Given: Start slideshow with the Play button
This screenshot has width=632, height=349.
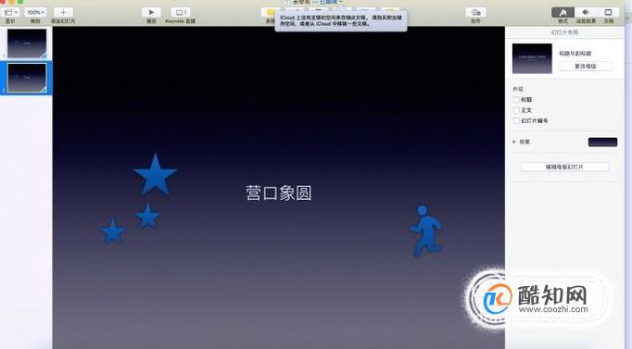Looking at the screenshot, I should click(151, 12).
